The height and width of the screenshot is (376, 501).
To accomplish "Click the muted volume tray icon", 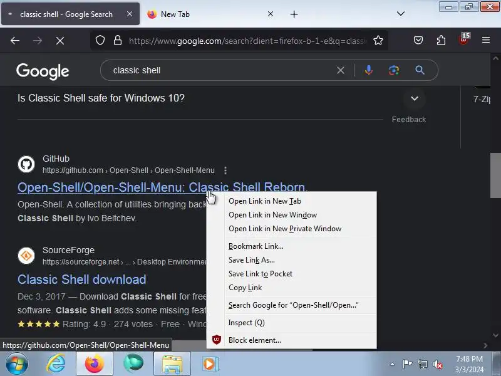I will (x=437, y=364).
